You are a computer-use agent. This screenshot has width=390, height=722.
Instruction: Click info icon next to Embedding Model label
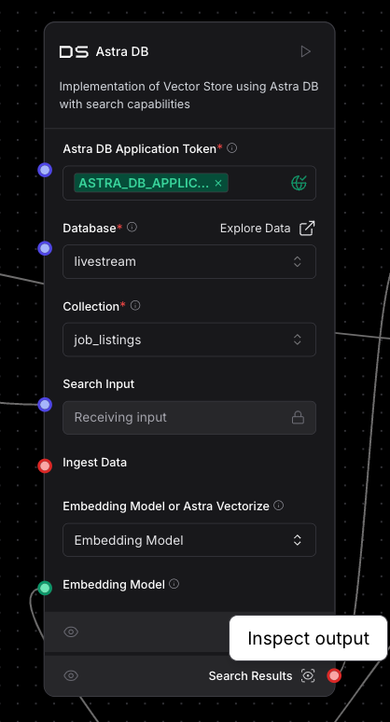tap(174, 584)
